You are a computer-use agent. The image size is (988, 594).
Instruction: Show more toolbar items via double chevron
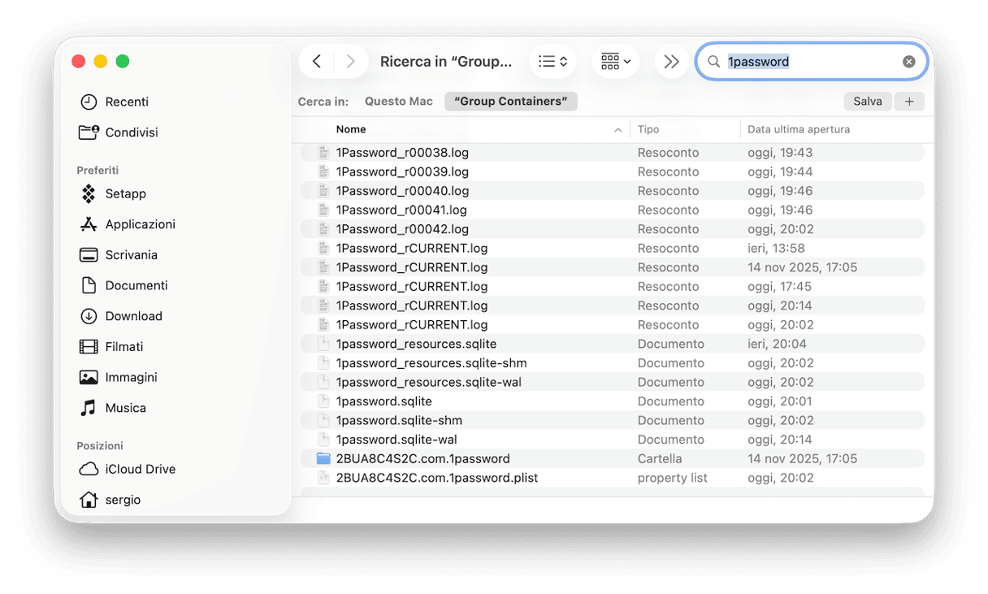[x=671, y=62]
